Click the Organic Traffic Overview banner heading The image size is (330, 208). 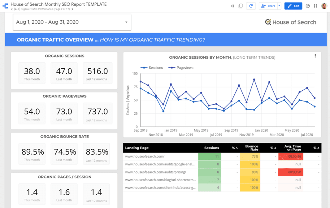111,40
